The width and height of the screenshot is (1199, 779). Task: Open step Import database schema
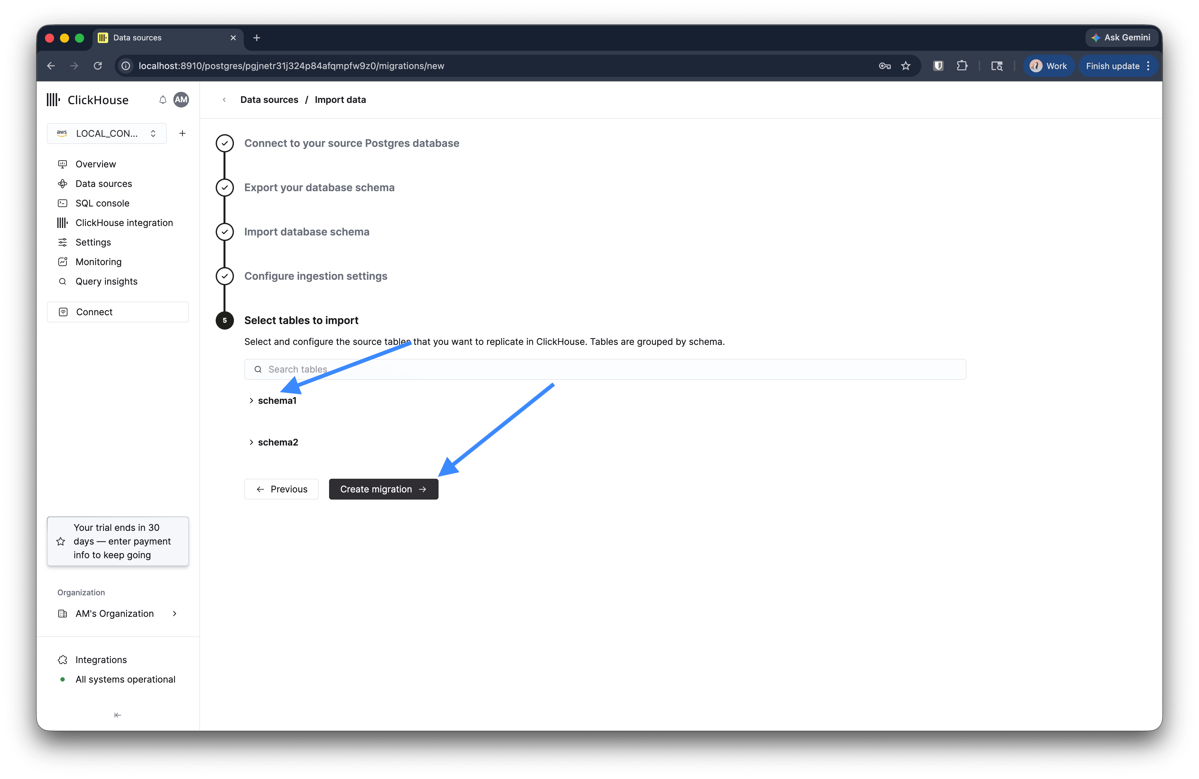[x=306, y=232]
